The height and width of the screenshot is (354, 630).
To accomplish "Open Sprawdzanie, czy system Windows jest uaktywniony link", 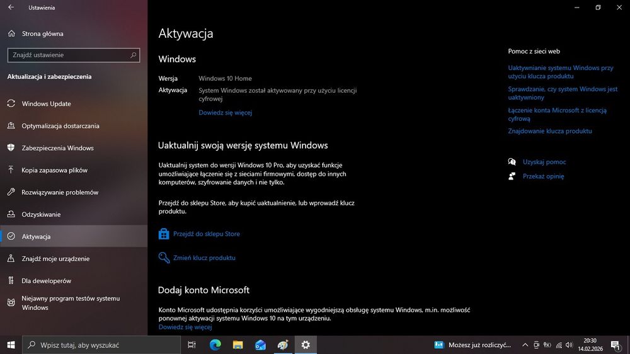I will [x=563, y=93].
